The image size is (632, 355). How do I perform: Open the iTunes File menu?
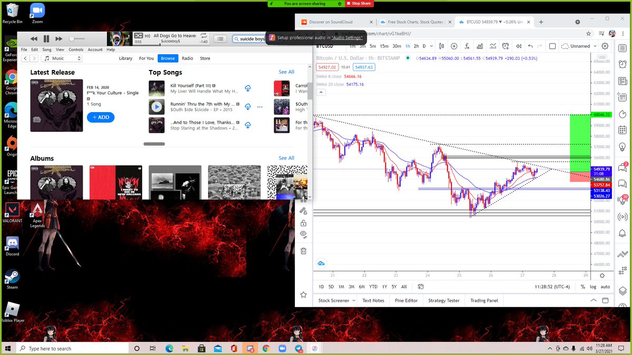click(24, 49)
